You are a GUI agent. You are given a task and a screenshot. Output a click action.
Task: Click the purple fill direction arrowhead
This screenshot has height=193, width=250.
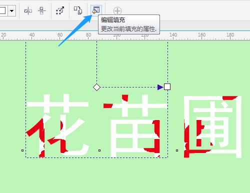point(160,87)
